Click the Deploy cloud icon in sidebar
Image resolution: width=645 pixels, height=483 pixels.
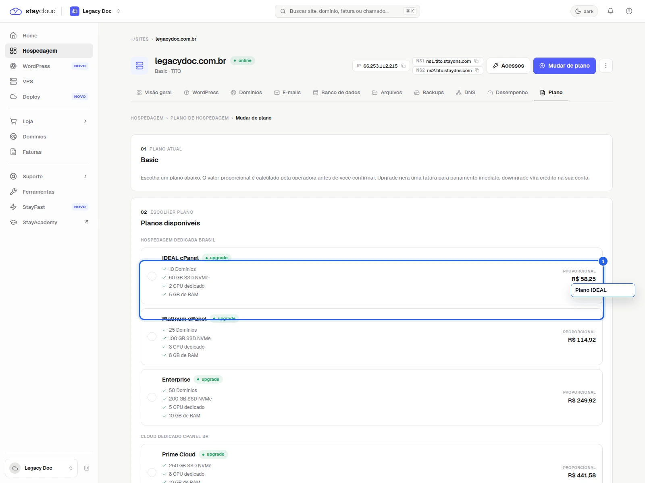(x=13, y=97)
